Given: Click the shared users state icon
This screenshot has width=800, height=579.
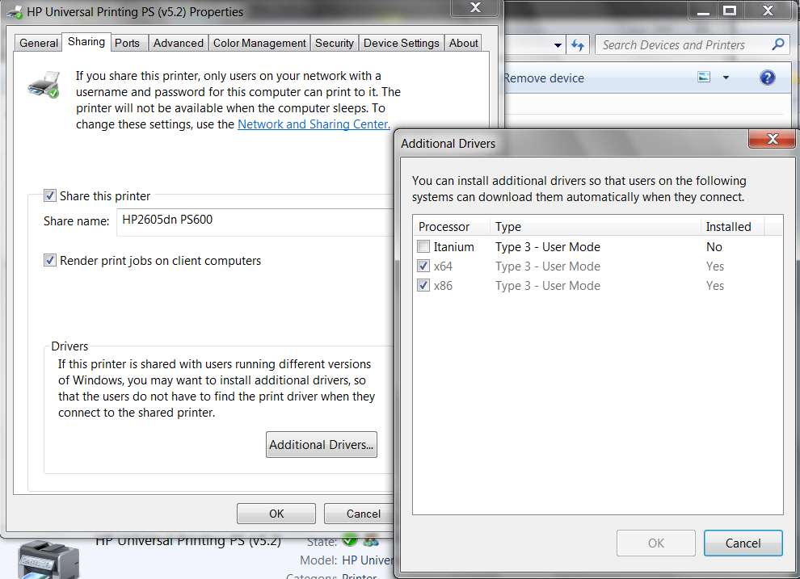Looking at the screenshot, I should pyautogui.click(x=371, y=540).
